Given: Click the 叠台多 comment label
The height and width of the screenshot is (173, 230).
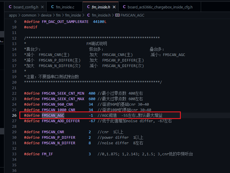Looking at the screenshot, I should coord(157,49).
